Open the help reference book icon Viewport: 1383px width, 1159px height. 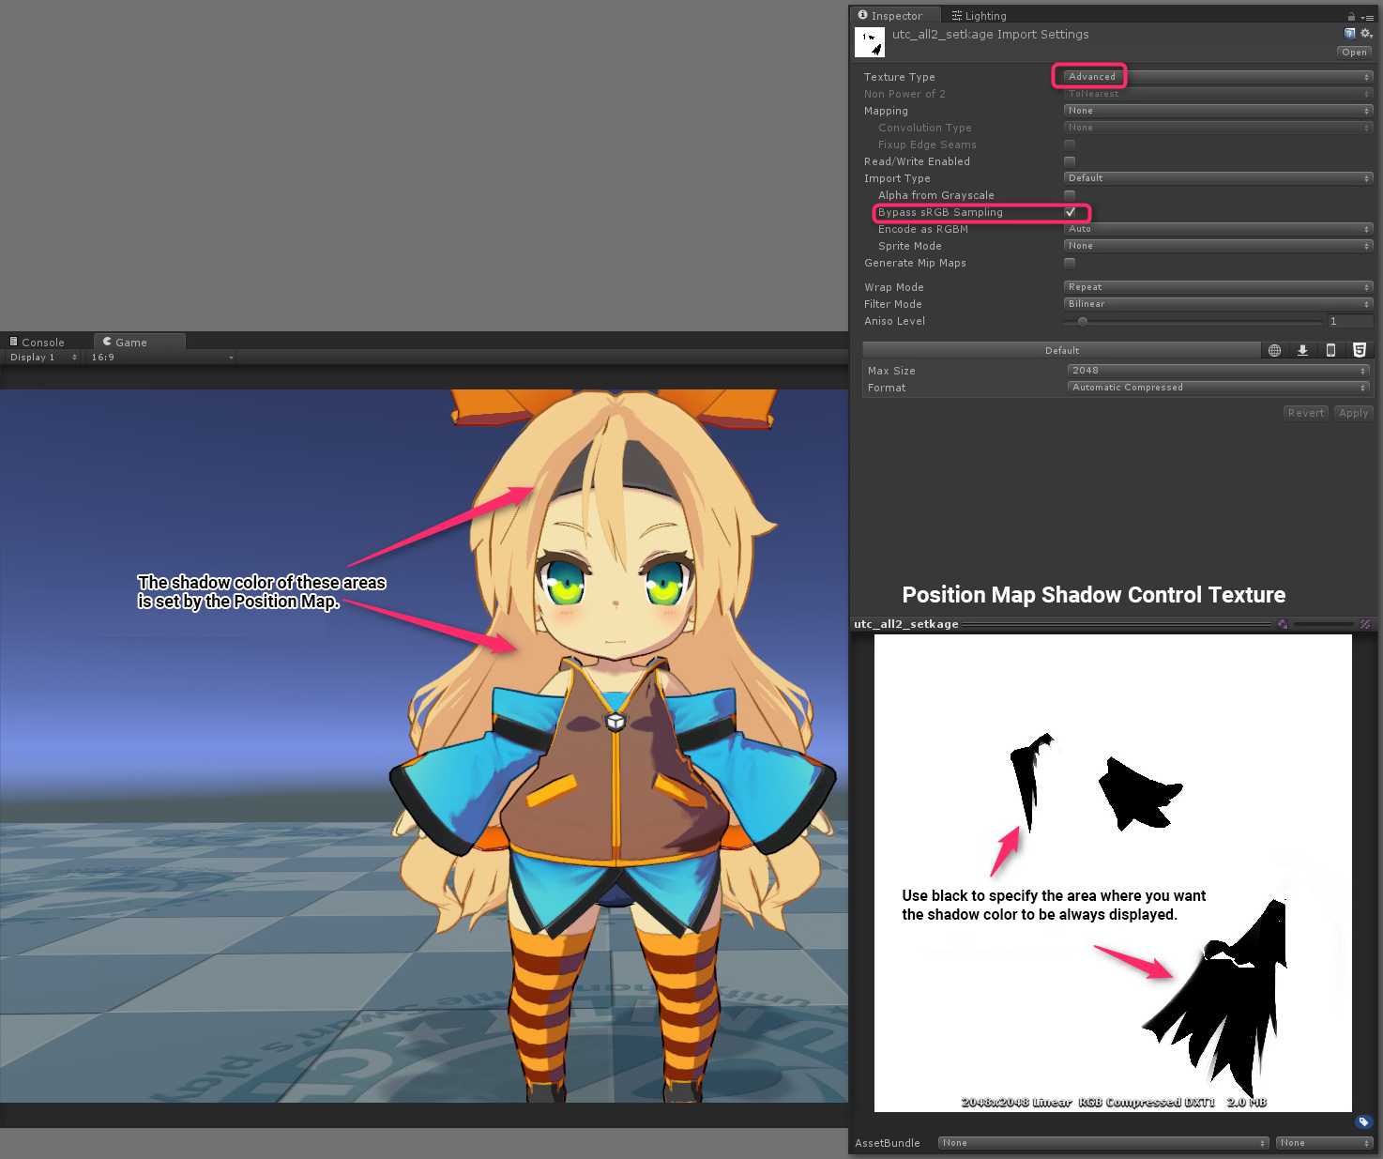1350,34
